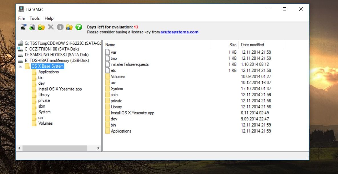Screen dimensions: 338x174
Task: Click the gray Get Info toolbar icon
Action: (60, 27)
